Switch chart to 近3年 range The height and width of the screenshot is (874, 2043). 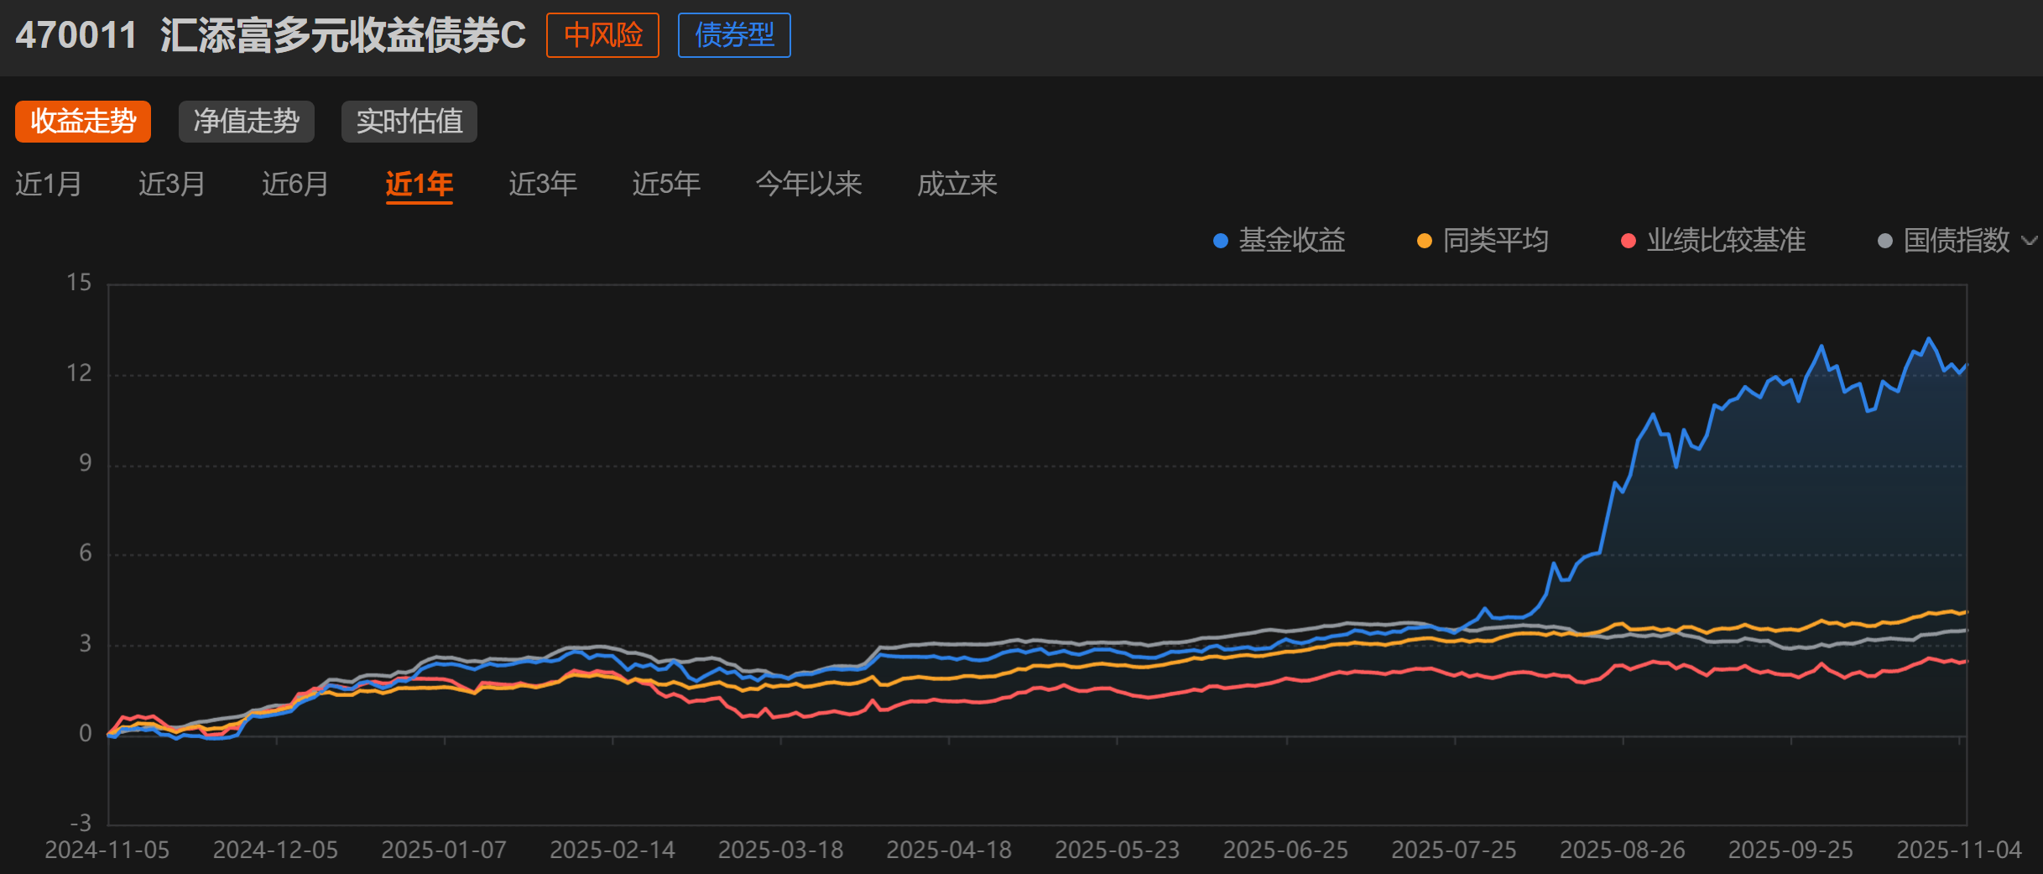[x=543, y=184]
